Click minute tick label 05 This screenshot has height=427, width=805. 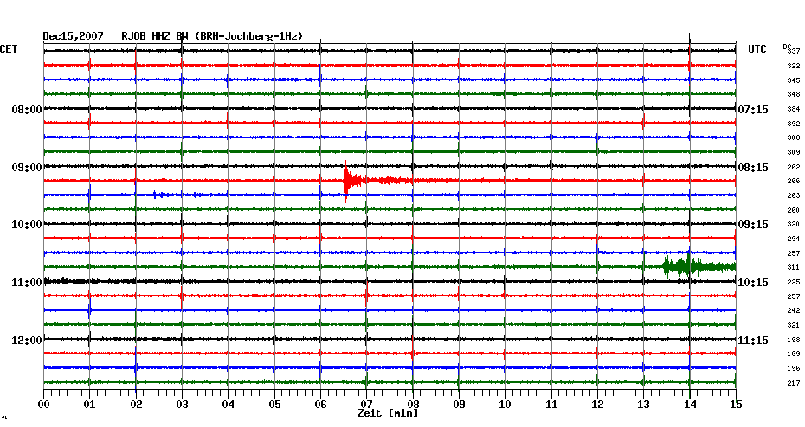(x=274, y=405)
